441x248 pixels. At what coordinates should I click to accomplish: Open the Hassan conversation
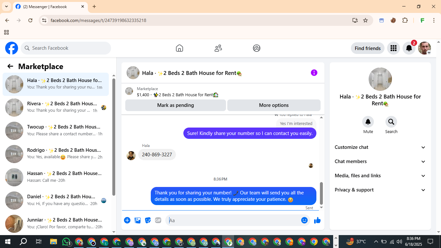pyautogui.click(x=56, y=177)
